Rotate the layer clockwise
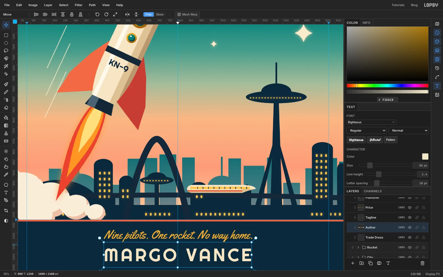Image resolution: width=443 pixels, height=277 pixels. point(106,14)
